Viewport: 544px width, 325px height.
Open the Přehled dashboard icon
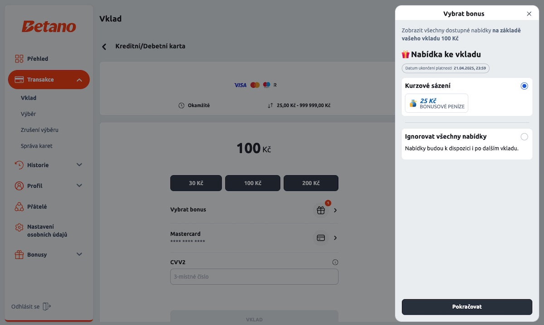(x=19, y=59)
